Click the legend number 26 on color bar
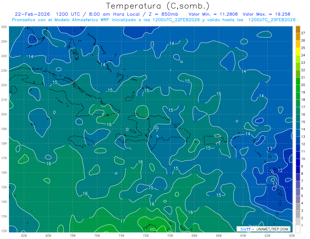310x239 pixels. click(x=303, y=40)
